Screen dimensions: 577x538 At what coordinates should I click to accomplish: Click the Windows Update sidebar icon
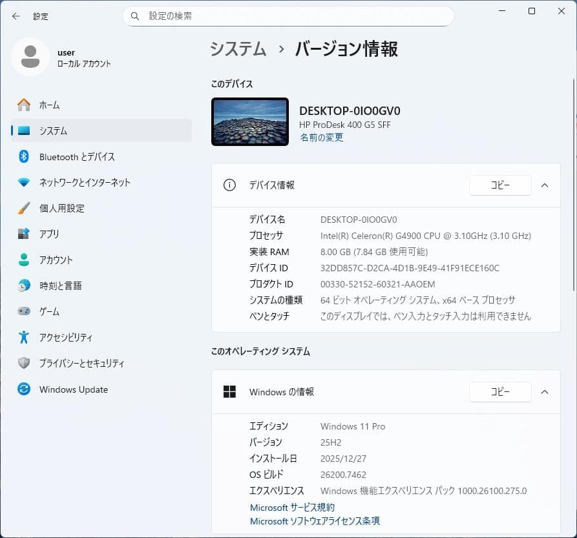(25, 389)
